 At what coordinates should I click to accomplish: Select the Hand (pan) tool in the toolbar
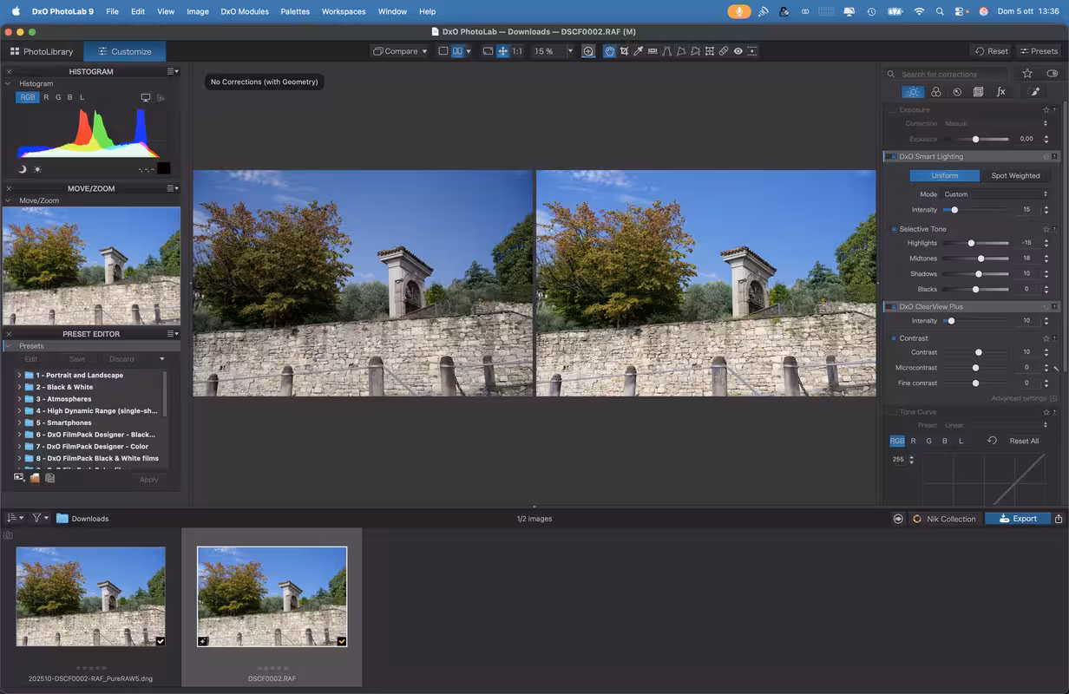[x=610, y=51]
